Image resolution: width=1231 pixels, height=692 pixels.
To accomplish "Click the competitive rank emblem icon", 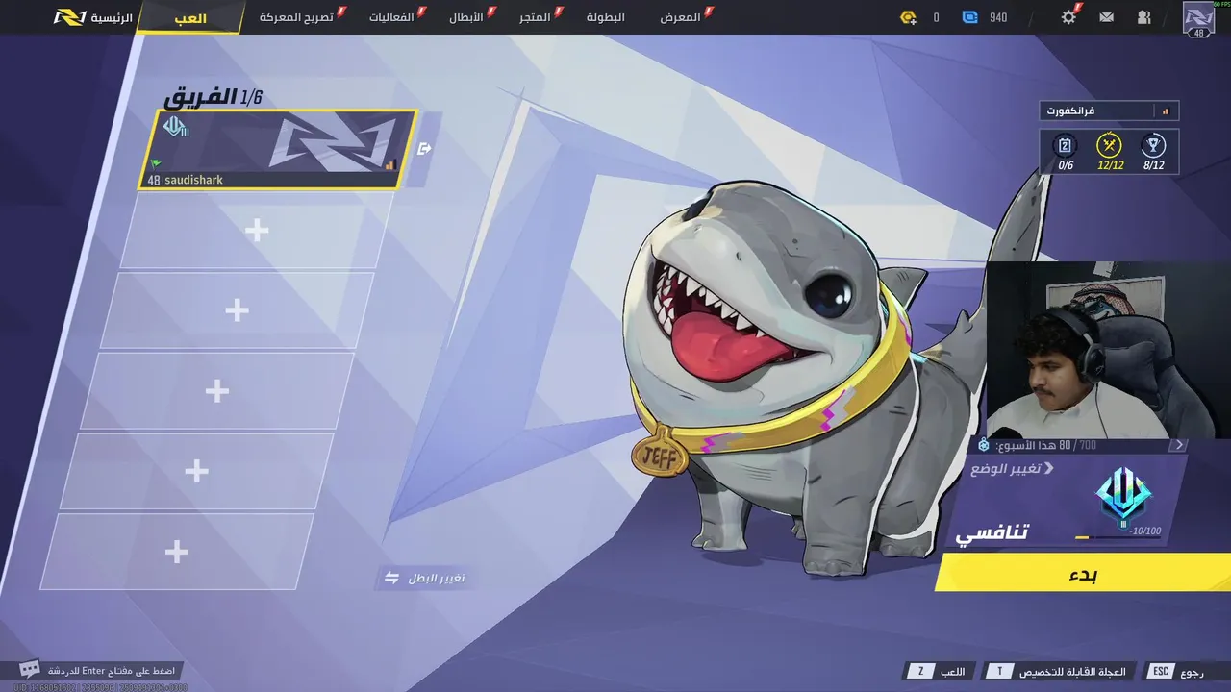I will click(x=1124, y=495).
